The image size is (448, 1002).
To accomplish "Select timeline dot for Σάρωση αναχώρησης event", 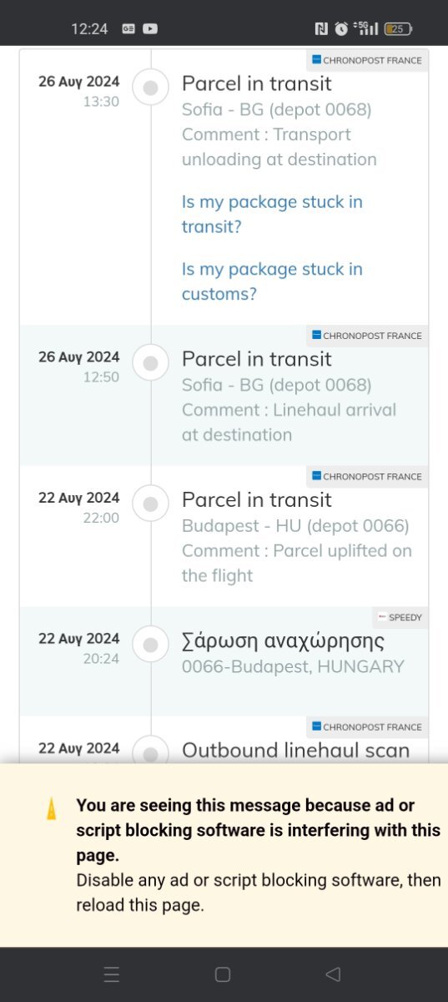I will click(151, 645).
